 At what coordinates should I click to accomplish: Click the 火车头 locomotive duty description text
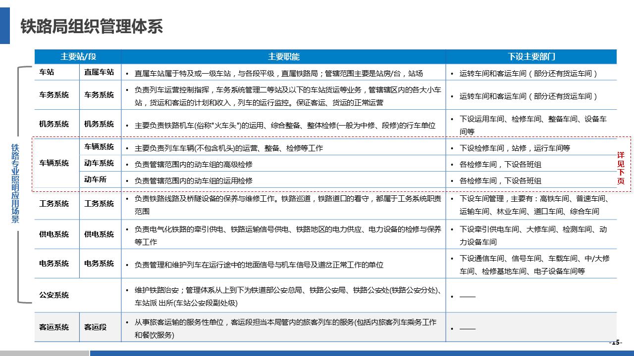(x=285, y=126)
